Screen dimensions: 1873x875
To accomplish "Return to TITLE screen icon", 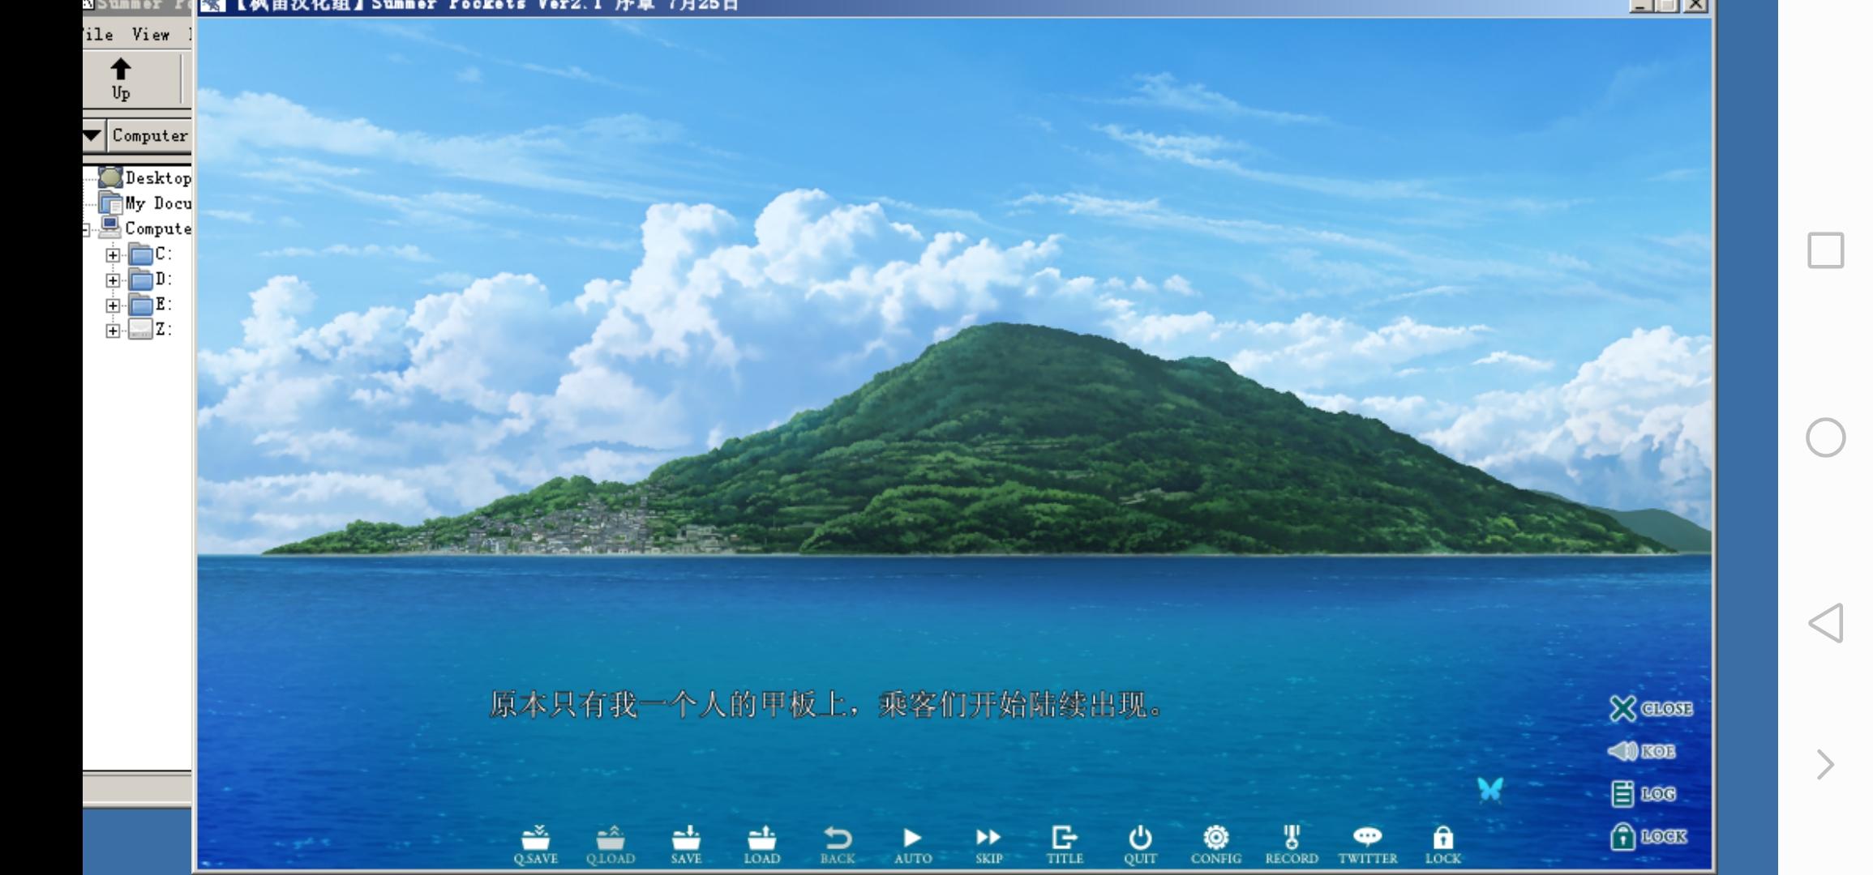I will click(x=1065, y=844).
